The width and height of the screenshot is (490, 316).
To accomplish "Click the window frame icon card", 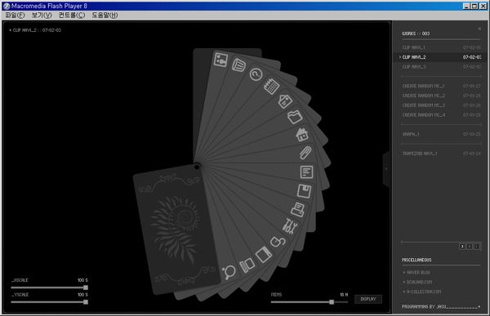I will click(264, 254).
